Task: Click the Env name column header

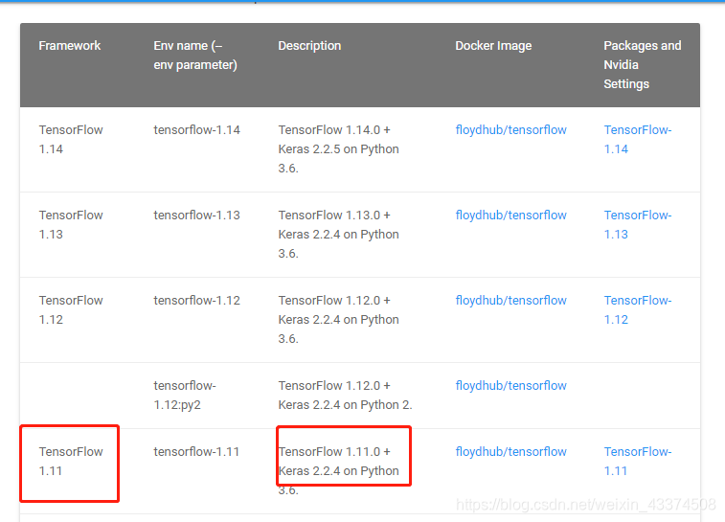Action: (x=195, y=55)
